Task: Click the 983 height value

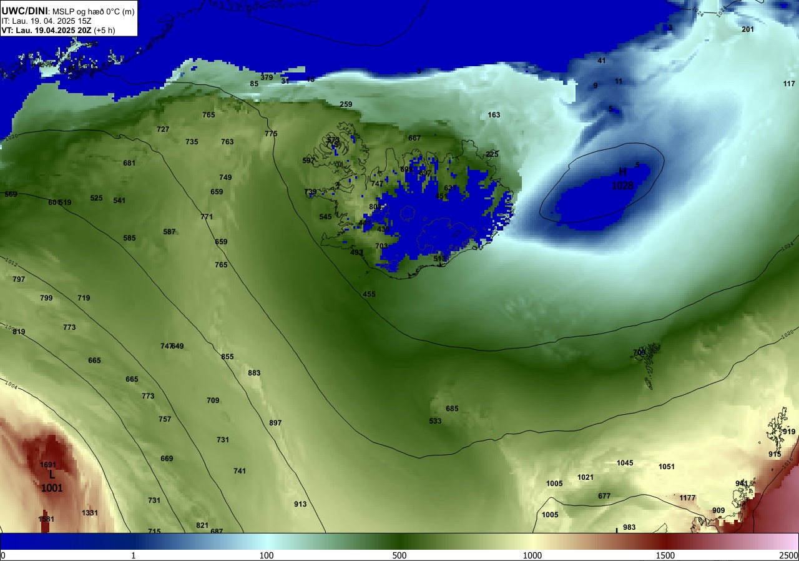Action: [x=629, y=527]
